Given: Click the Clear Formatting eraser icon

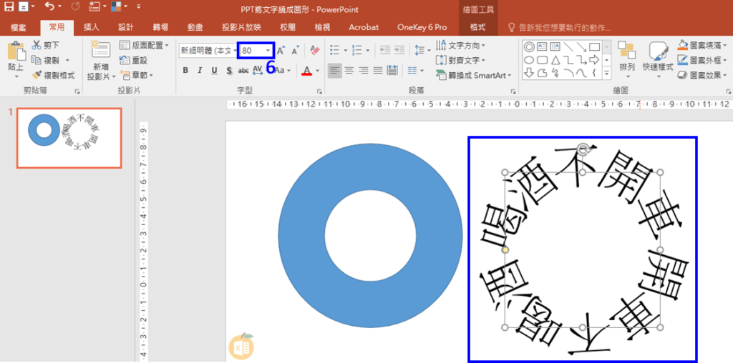Looking at the screenshot, I should (314, 50).
